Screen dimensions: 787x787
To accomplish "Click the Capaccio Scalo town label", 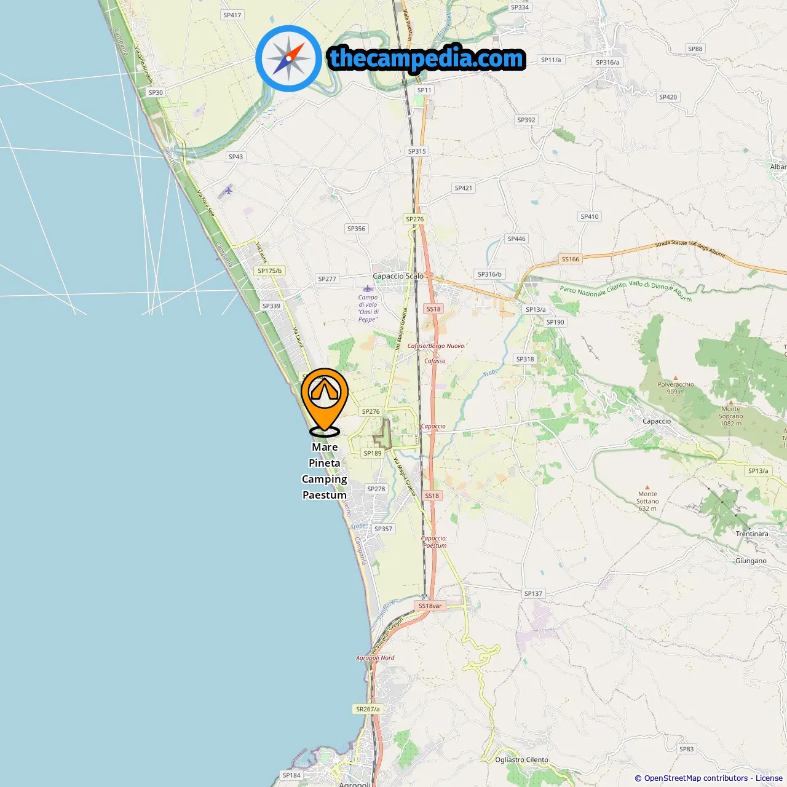I will pos(398,276).
